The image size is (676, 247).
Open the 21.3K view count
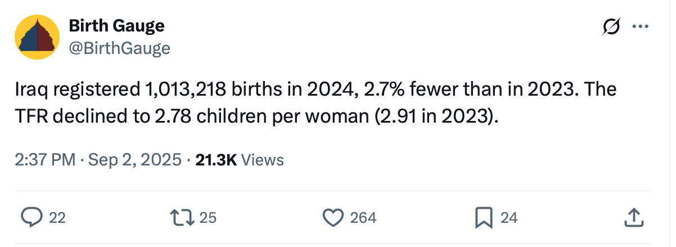coord(215,160)
